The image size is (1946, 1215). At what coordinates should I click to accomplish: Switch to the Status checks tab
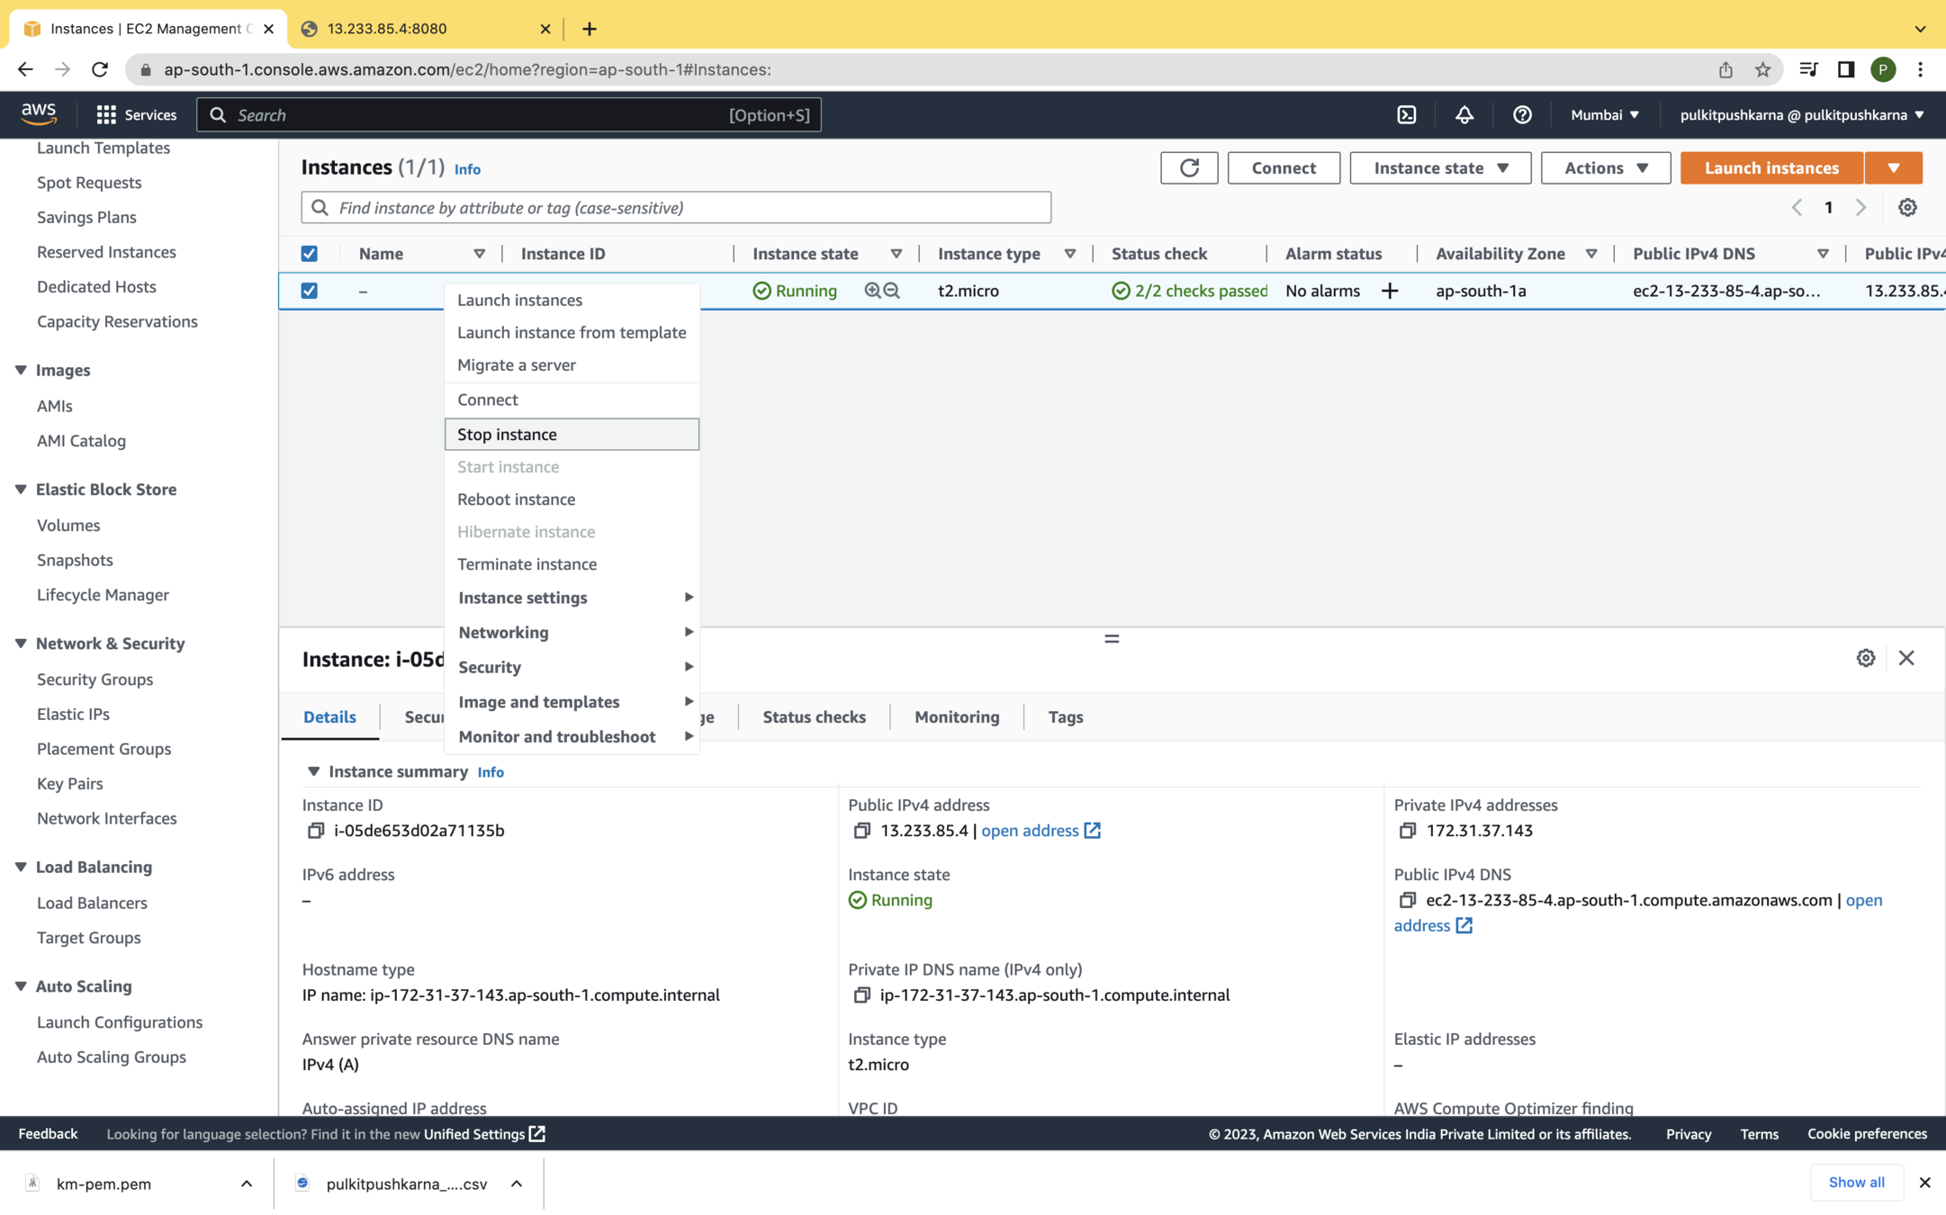(x=814, y=717)
